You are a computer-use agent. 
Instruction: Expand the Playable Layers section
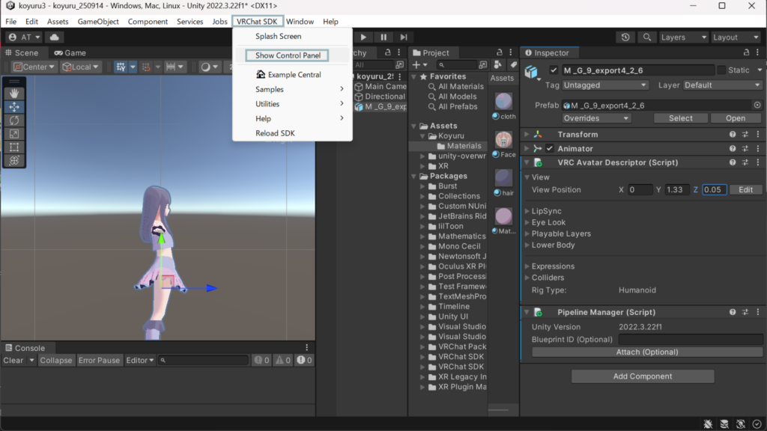click(561, 234)
